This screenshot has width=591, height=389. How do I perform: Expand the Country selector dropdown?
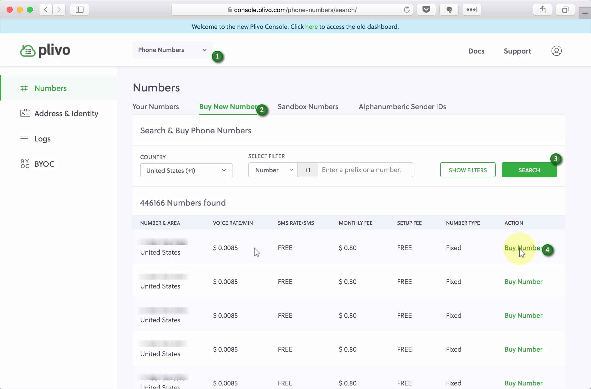(x=186, y=170)
